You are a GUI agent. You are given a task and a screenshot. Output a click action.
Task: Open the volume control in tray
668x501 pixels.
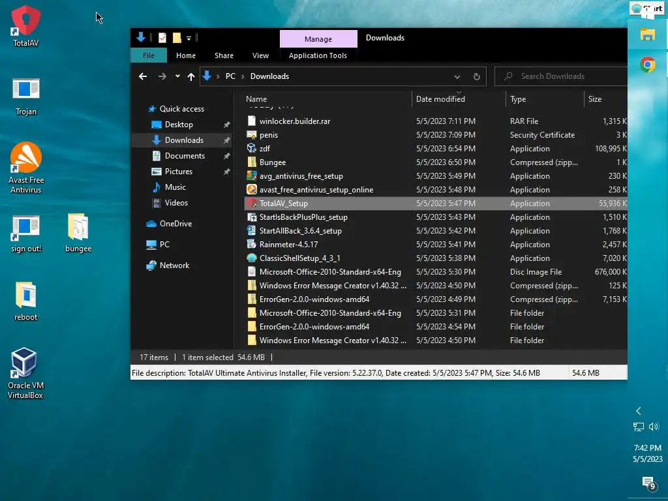coord(654,427)
